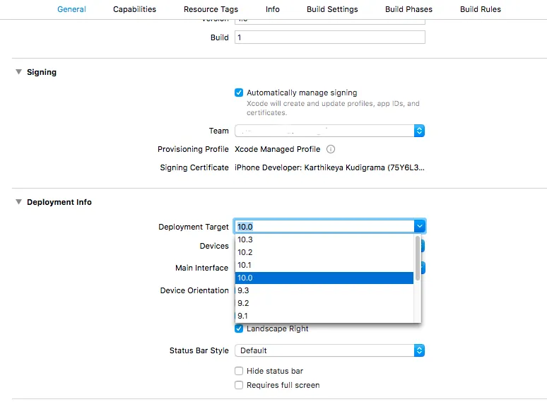Click the Deployment Target dropdown arrow
This screenshot has width=547, height=402.
(x=419, y=226)
